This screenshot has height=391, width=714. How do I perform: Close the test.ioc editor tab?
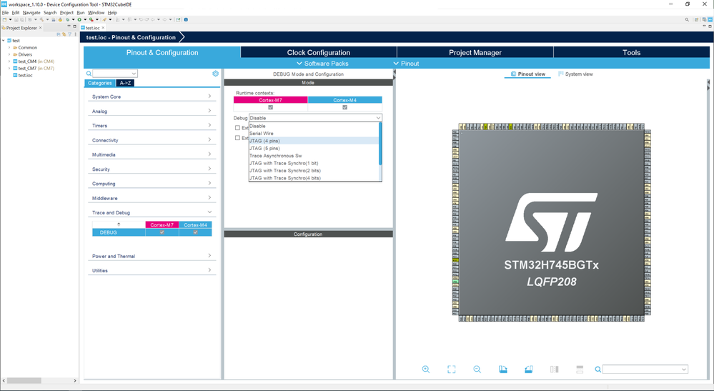104,28
